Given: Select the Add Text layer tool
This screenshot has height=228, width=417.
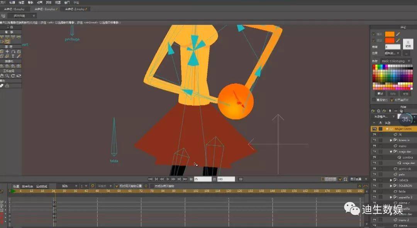Looking at the screenshot, I should click(13, 56).
